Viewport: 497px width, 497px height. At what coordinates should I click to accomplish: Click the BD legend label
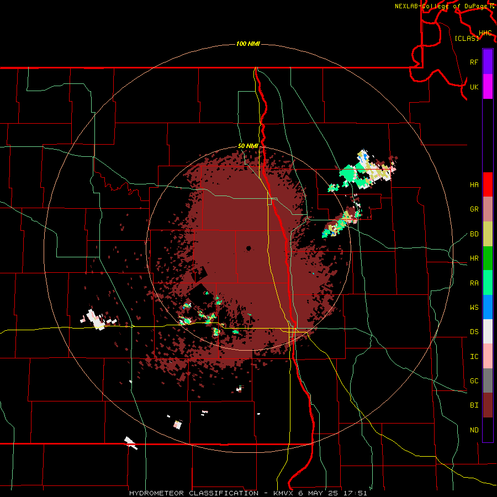pos(474,234)
